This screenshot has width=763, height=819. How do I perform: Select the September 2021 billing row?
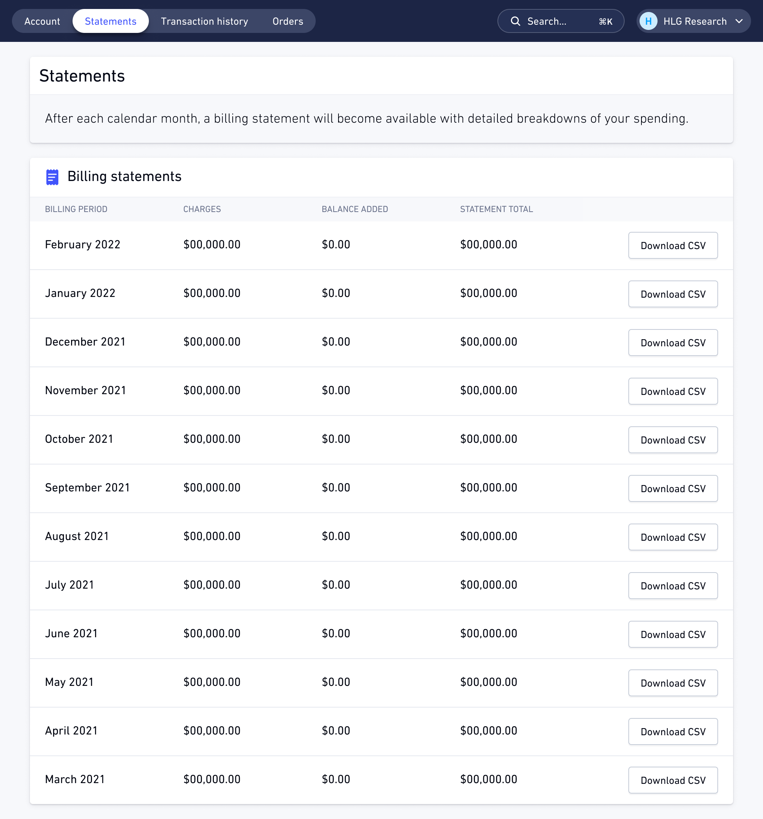pyautogui.click(x=381, y=488)
